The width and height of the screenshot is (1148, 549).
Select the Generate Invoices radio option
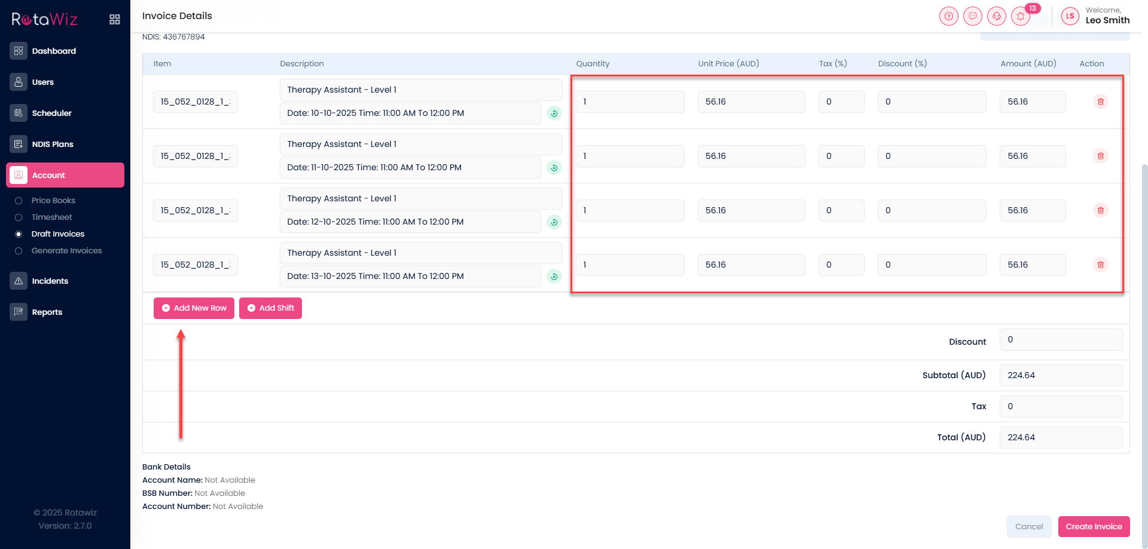click(19, 251)
